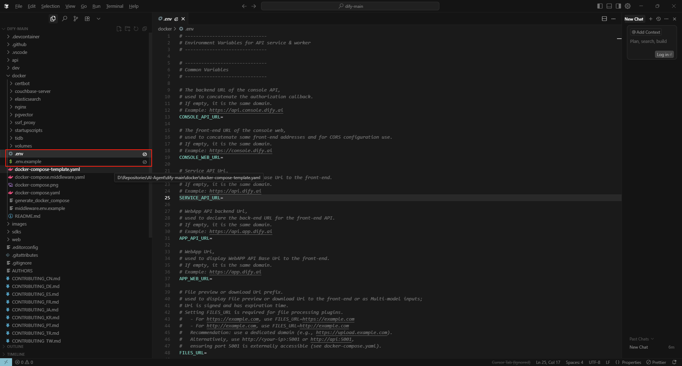The image size is (682, 366).
Task: Toggle the bottom panel layout
Action: click(609, 6)
